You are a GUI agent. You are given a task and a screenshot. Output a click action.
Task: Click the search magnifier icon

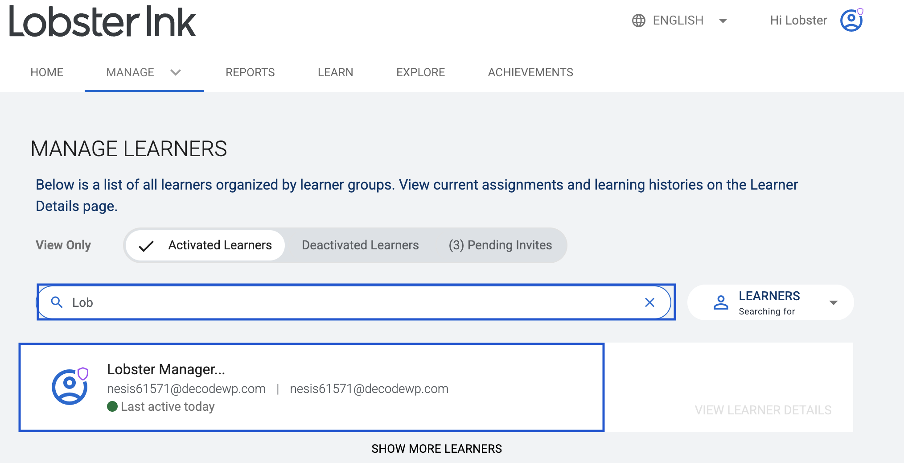[x=57, y=302]
